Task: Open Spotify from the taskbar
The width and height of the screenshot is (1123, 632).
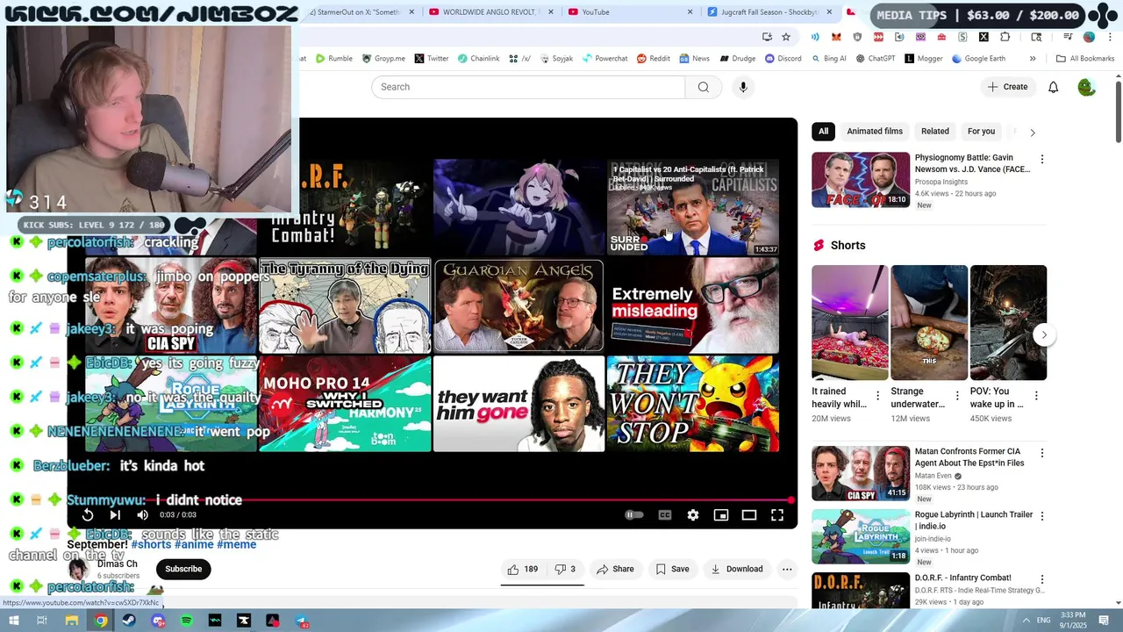Action: tap(187, 621)
